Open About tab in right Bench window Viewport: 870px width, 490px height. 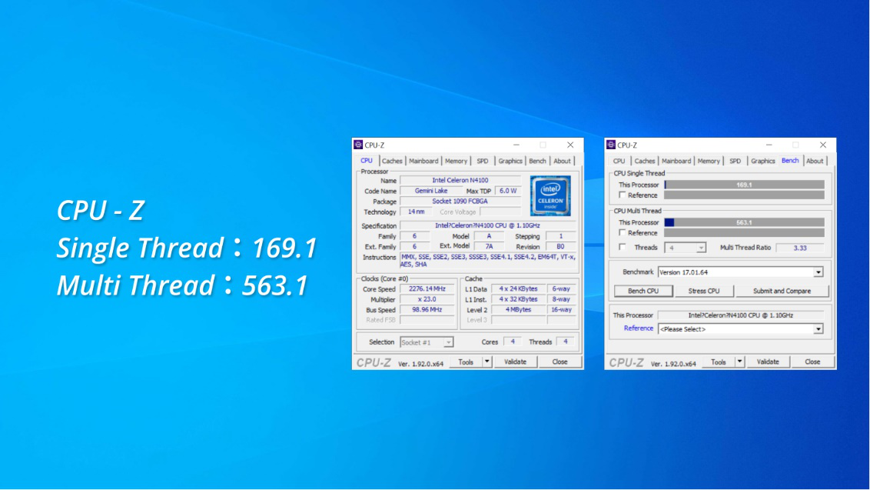815,161
